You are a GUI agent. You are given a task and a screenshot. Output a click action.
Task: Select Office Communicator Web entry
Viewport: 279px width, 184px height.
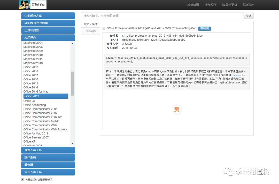(x=40, y=126)
